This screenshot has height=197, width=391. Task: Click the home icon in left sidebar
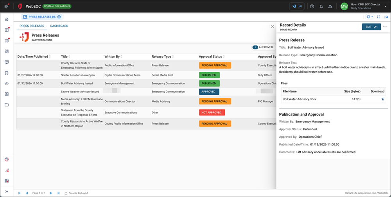(7, 20)
